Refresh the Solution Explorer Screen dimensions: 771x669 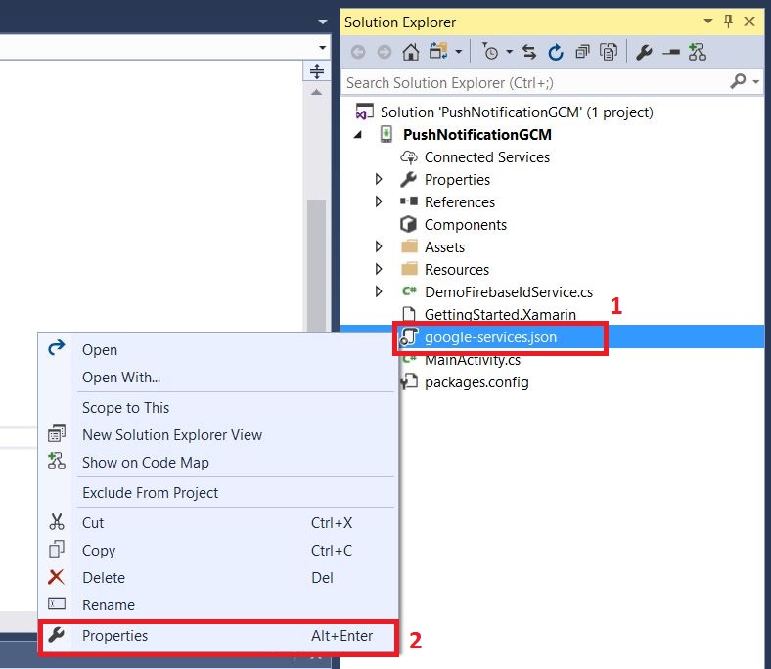click(x=556, y=52)
